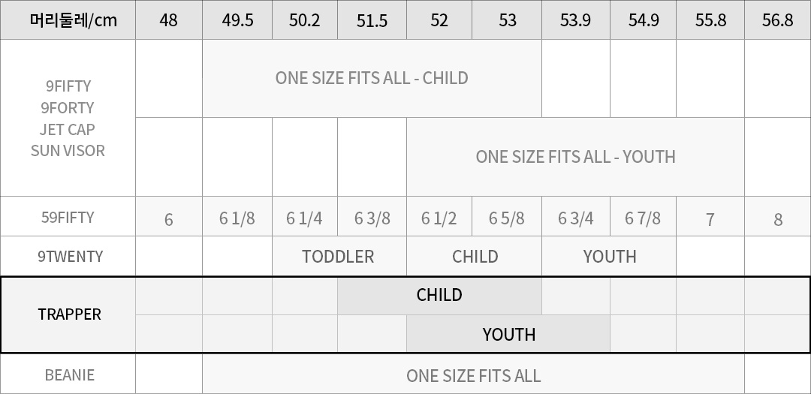Select the ONE SIZE FITS ALL - YOUTH cell
811x394 pixels.
[x=575, y=157]
